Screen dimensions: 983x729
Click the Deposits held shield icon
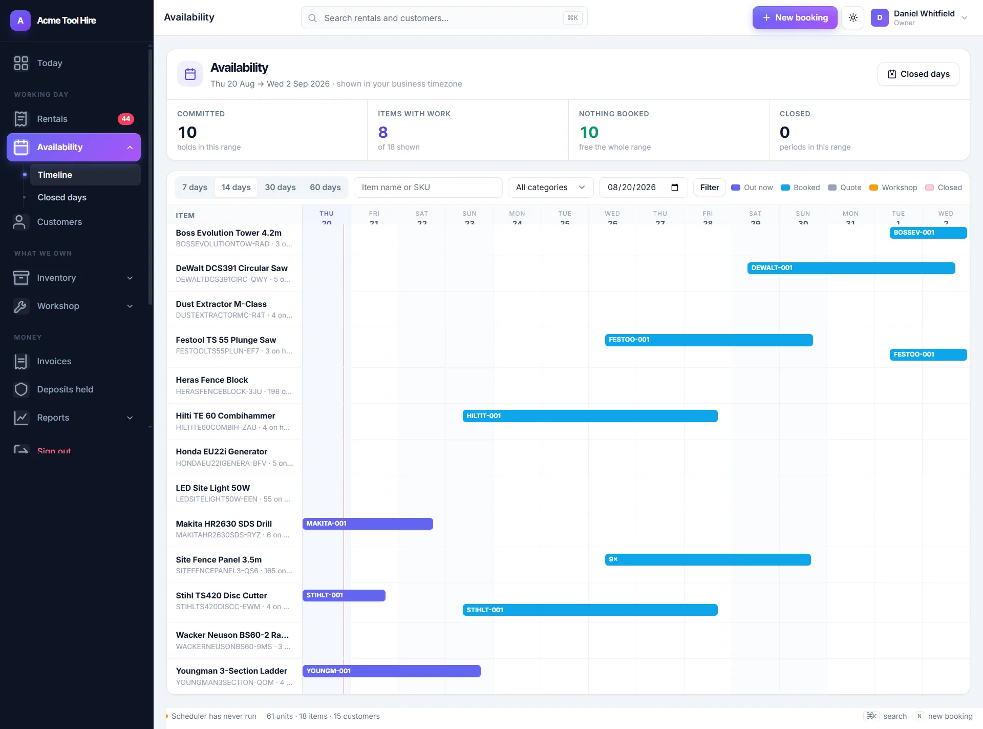click(21, 389)
